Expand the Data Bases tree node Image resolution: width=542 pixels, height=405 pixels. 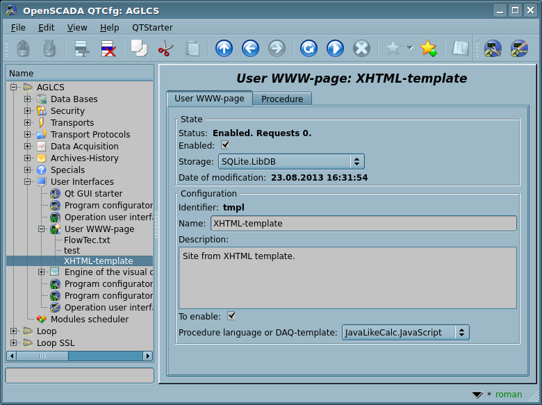(28, 99)
